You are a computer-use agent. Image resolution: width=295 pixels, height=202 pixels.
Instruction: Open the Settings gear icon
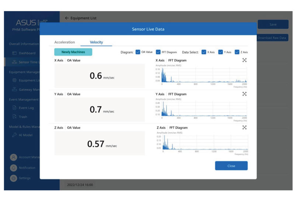[x=14, y=178]
